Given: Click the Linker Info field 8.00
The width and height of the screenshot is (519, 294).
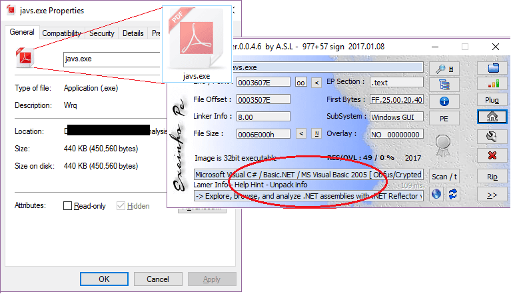Looking at the screenshot, I should tap(263, 117).
